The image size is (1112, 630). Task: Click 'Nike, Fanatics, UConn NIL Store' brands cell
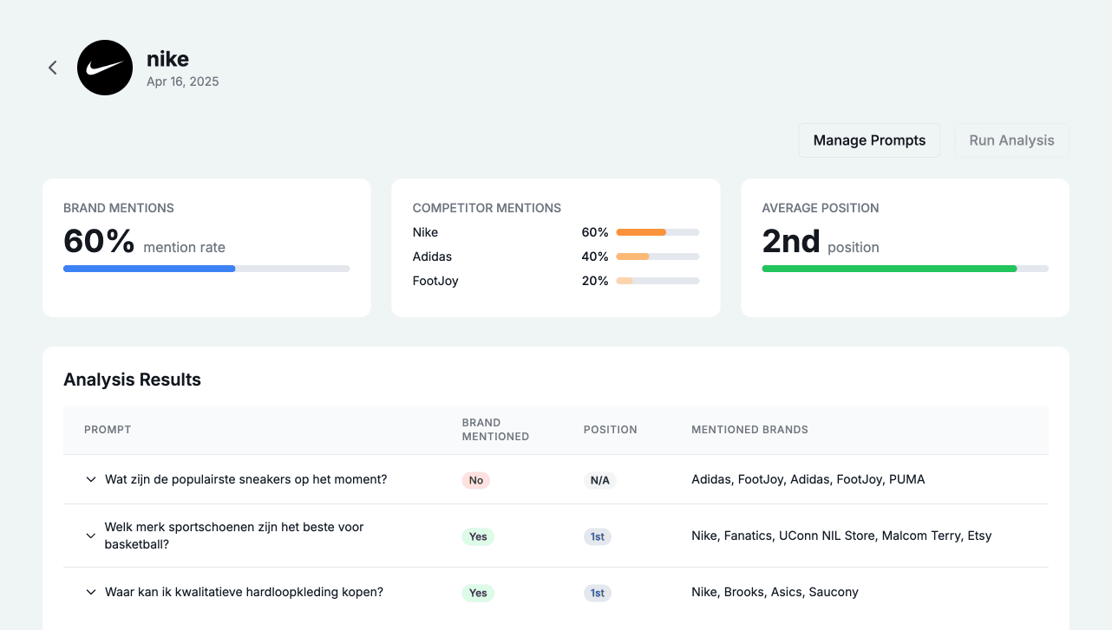point(841,536)
